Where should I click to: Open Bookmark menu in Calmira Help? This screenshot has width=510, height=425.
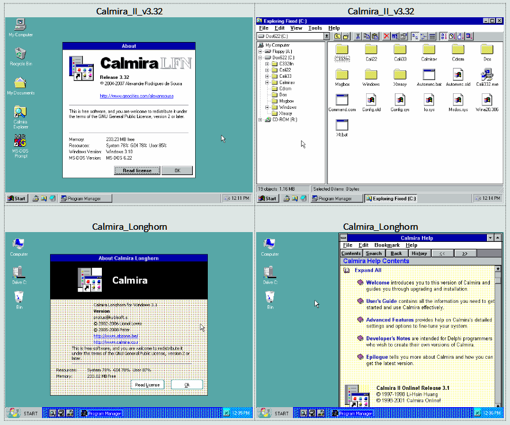point(387,245)
